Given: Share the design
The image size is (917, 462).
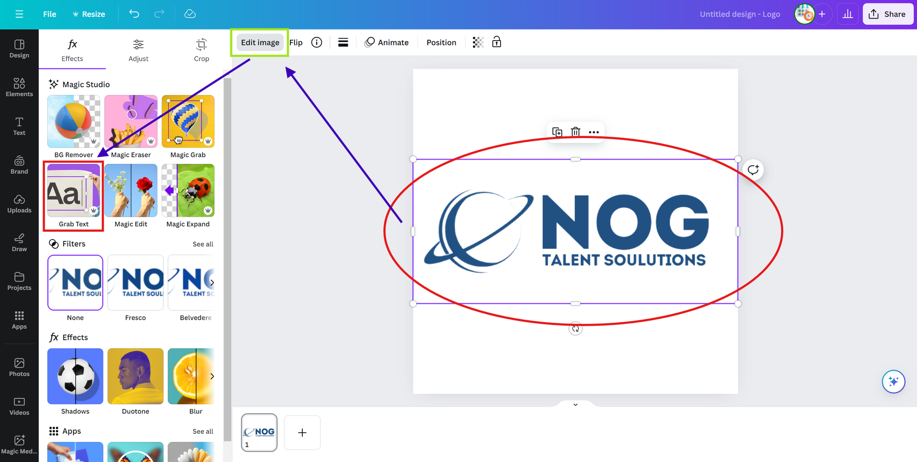Looking at the screenshot, I should [x=888, y=14].
